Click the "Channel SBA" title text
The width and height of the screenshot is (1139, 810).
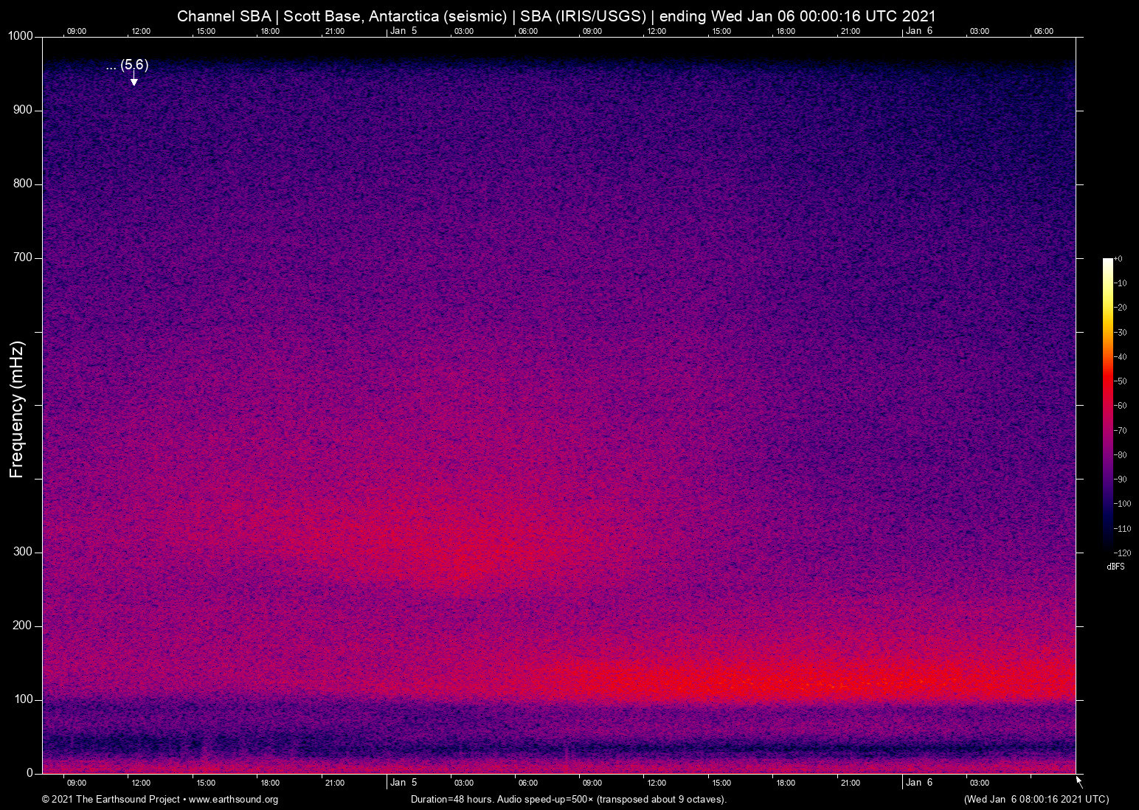[225, 15]
